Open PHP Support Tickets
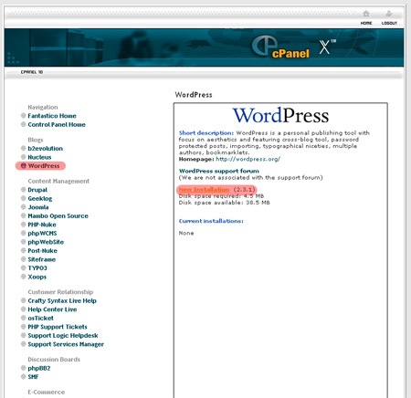411x398 pixels. (58, 327)
